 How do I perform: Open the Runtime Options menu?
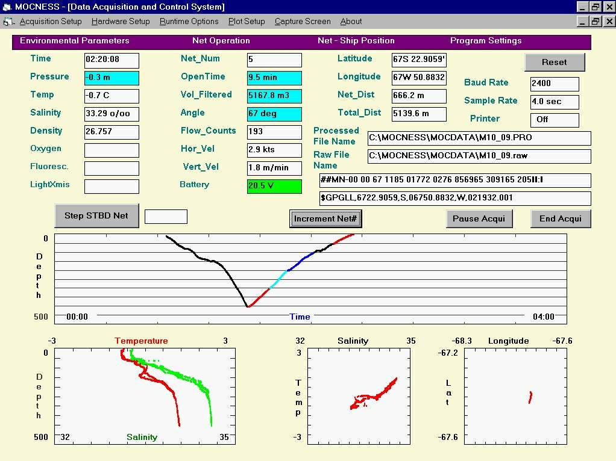(x=189, y=22)
